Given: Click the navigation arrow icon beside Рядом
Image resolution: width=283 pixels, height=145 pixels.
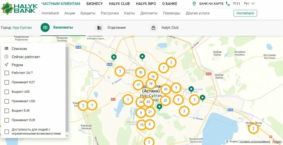Looking at the screenshot, I should click(x=7, y=65).
